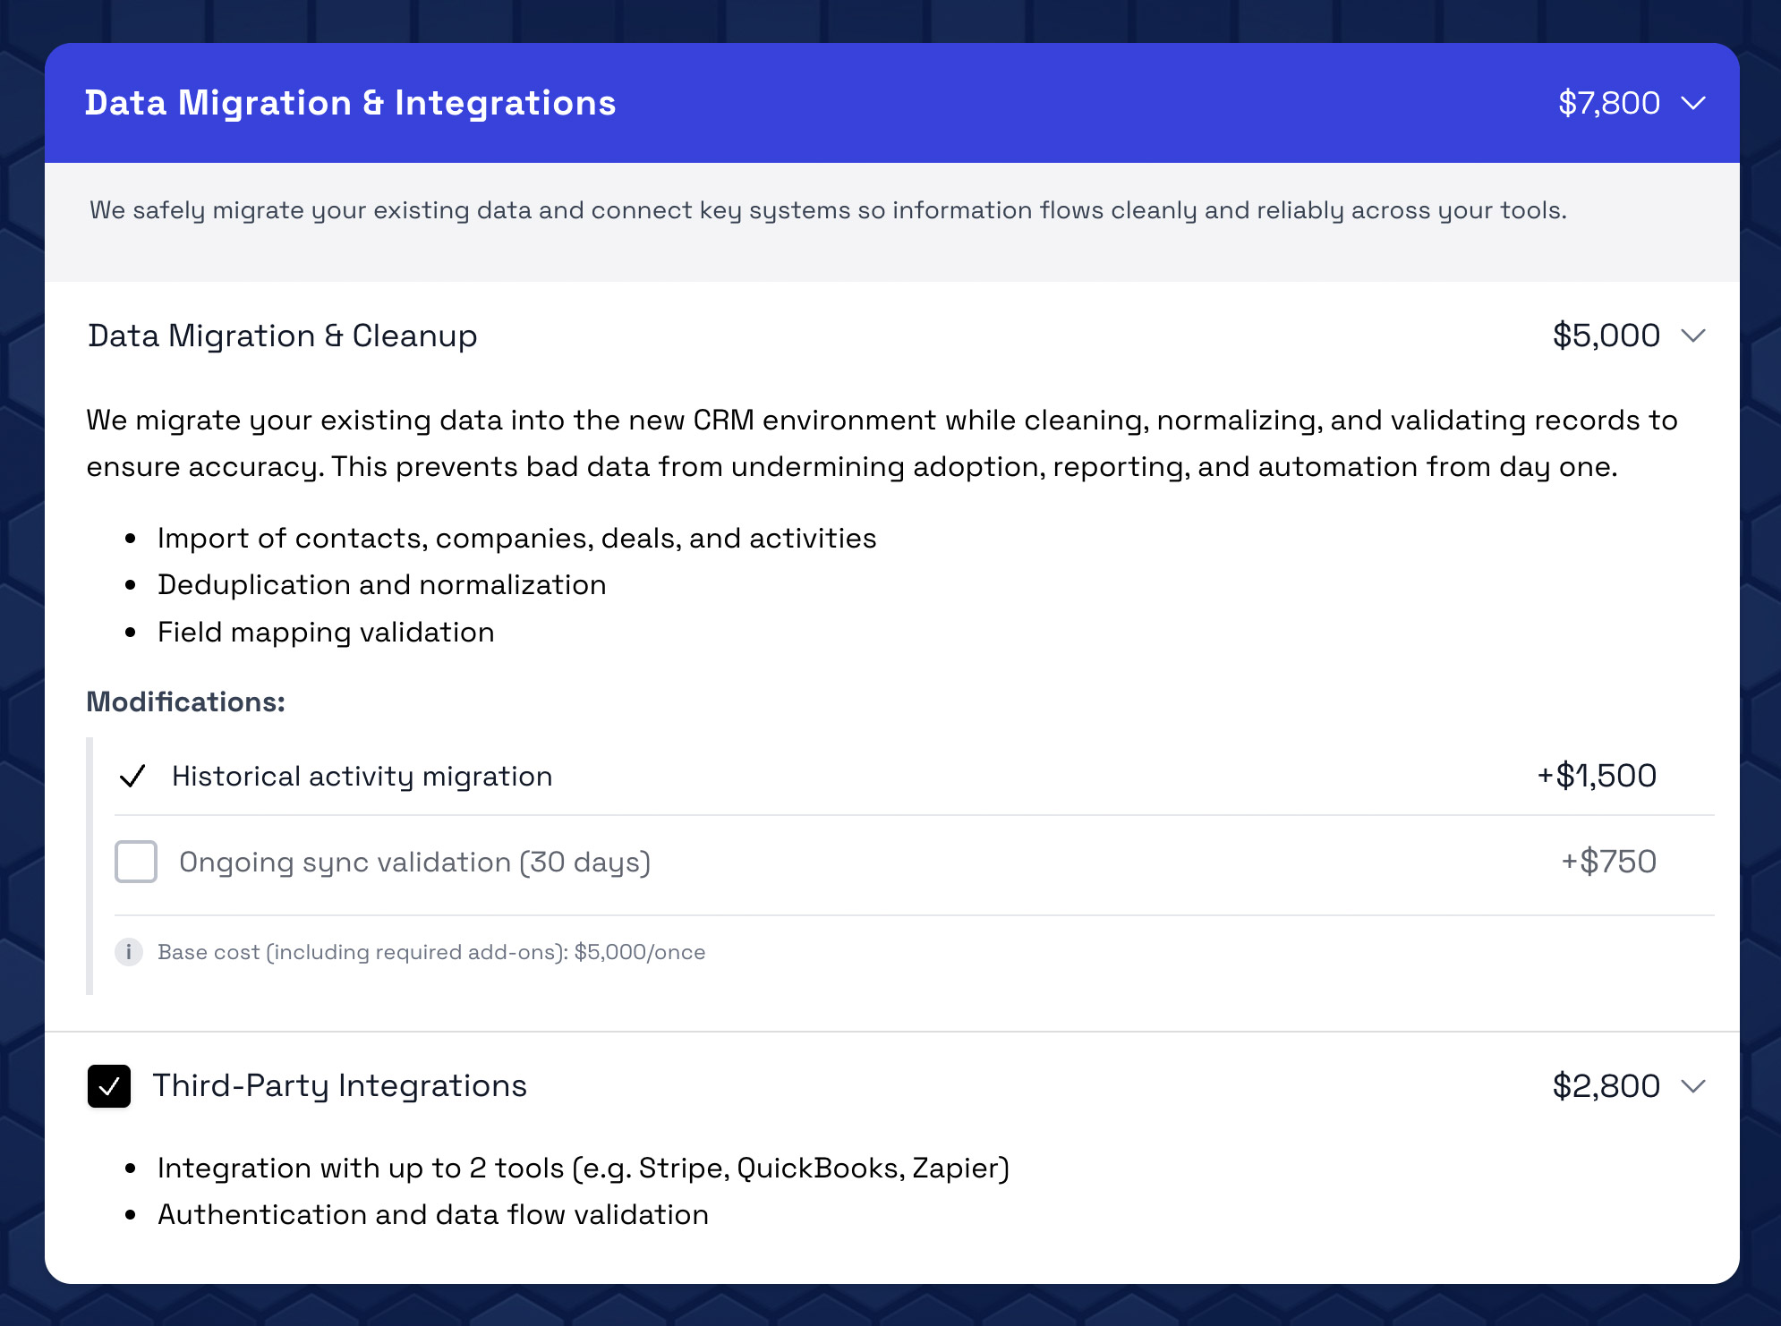The width and height of the screenshot is (1781, 1326).
Task: Collapse the Data Migration & Cleanup chevron
Action: tap(1692, 336)
